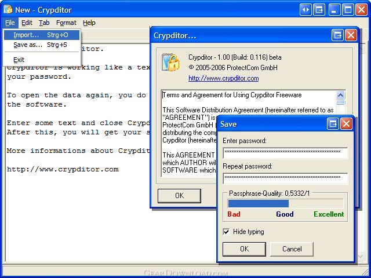Open the Edit menu
This screenshot has height=278, width=371.
click(x=27, y=23)
